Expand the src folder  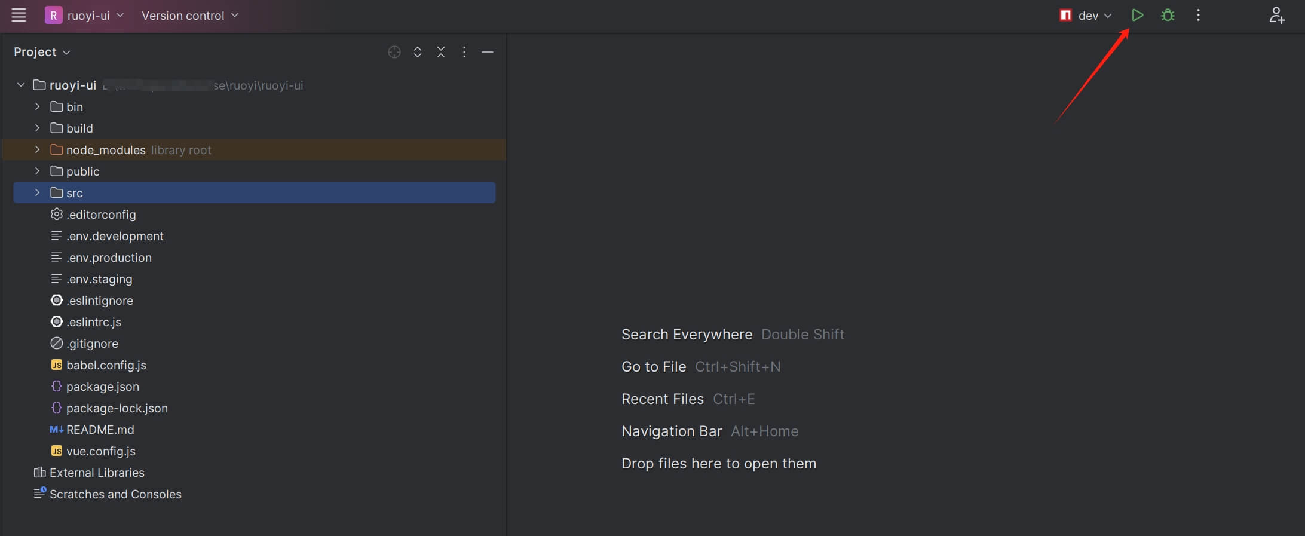pos(37,193)
